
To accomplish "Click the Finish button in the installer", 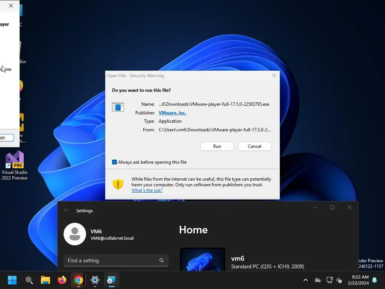I will coord(6,138).
